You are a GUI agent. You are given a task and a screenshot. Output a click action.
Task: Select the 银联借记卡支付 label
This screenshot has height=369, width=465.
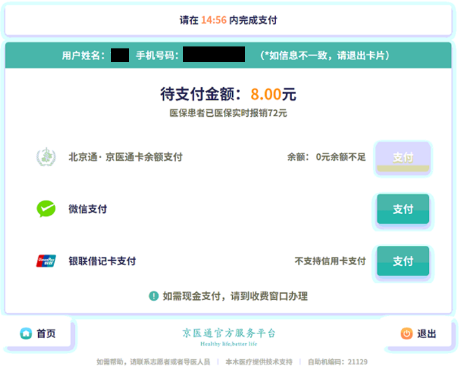[x=102, y=261]
